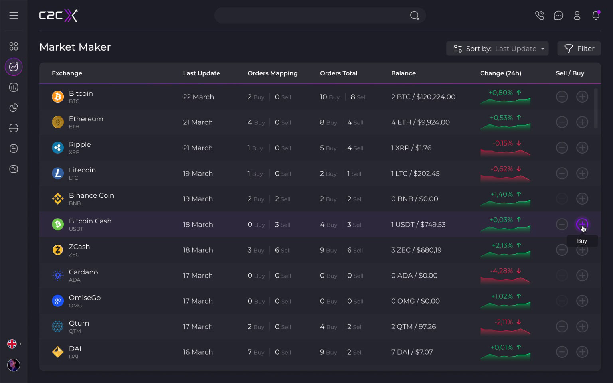613x383 pixels.
Task: Open the hamburger menu
Action: tap(14, 16)
